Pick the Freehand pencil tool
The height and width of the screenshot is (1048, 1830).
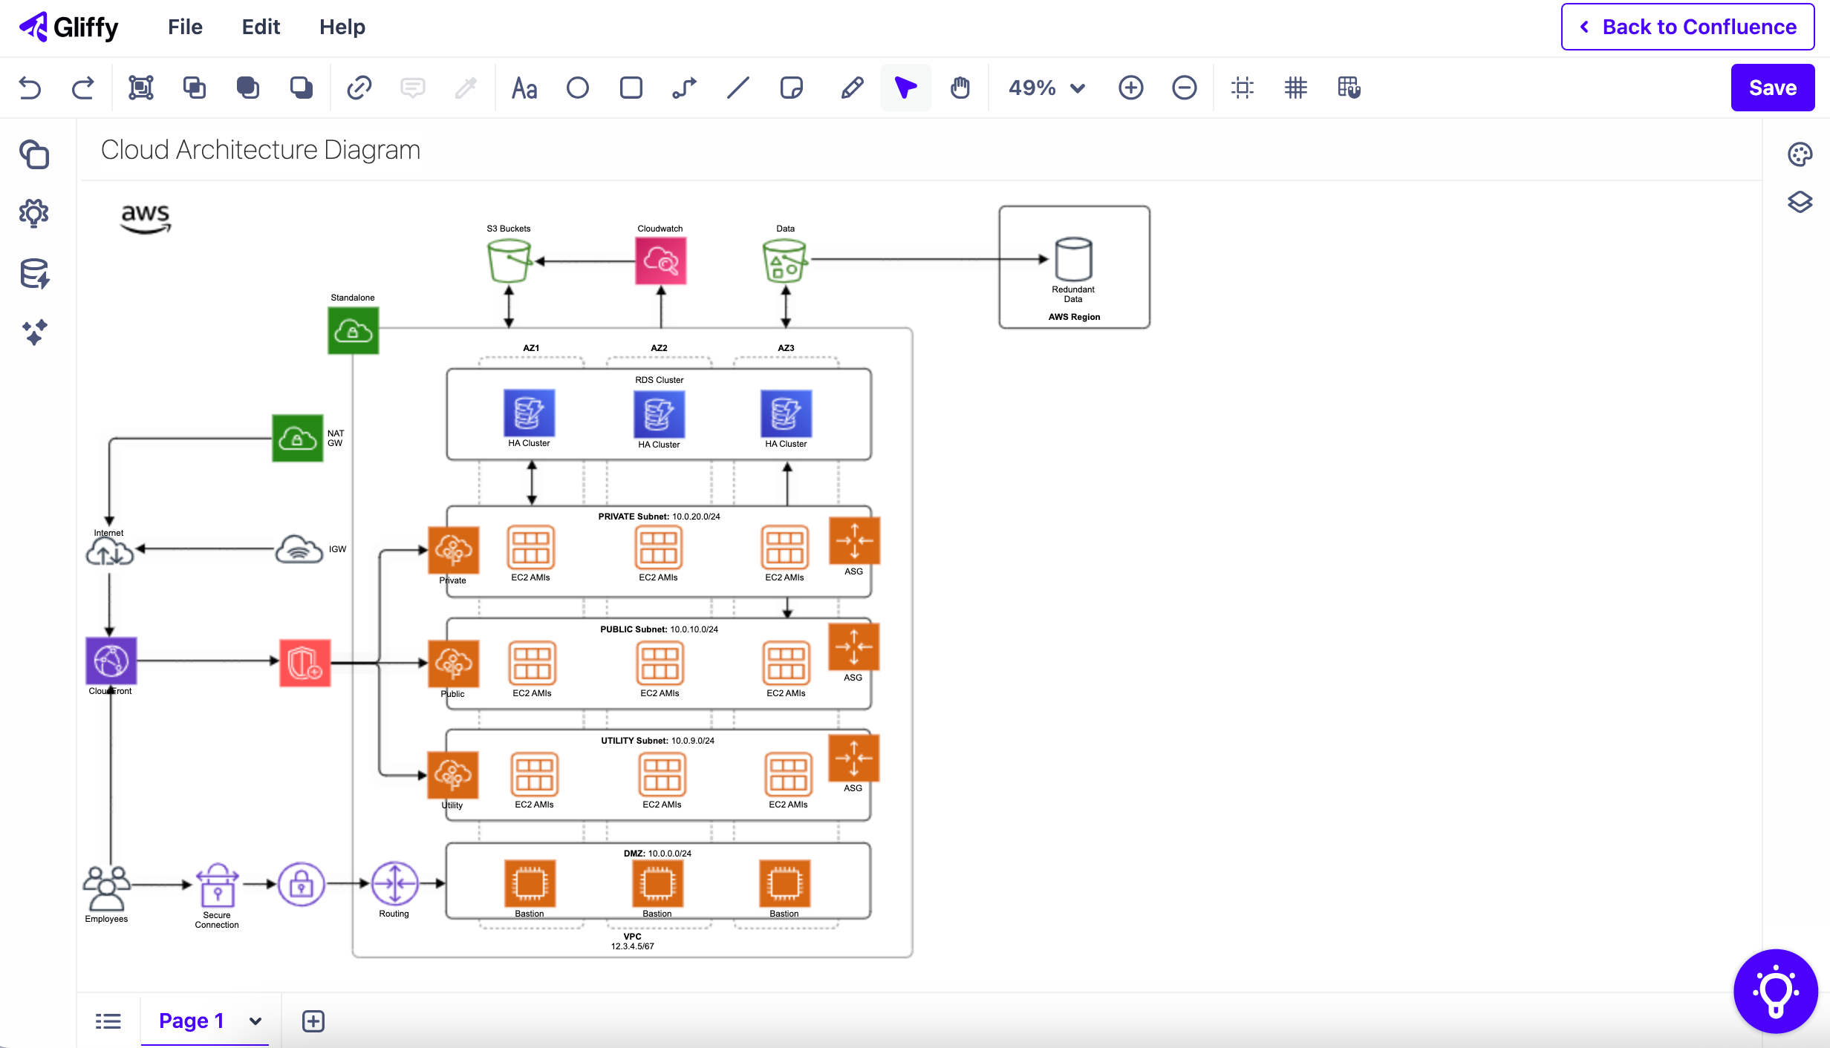(851, 88)
